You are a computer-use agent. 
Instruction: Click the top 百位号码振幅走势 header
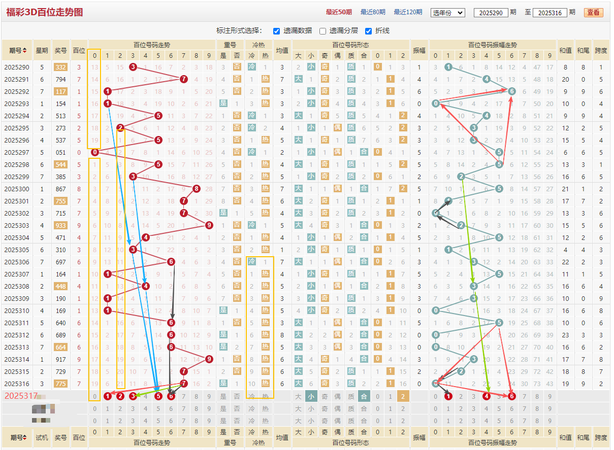click(x=493, y=45)
